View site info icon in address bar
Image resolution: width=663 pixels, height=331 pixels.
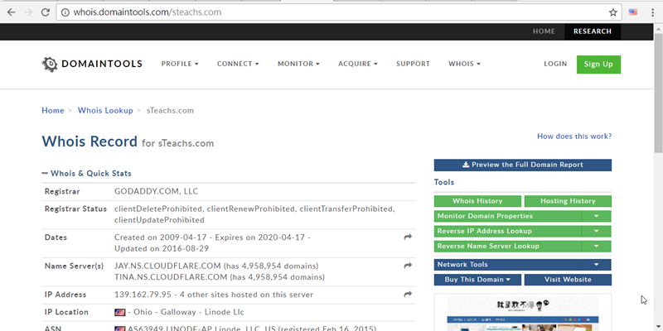click(x=65, y=12)
